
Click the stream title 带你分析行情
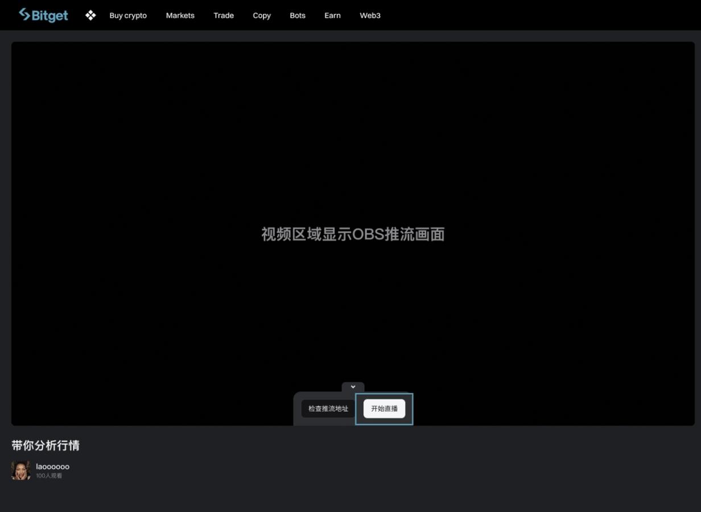pyautogui.click(x=46, y=445)
